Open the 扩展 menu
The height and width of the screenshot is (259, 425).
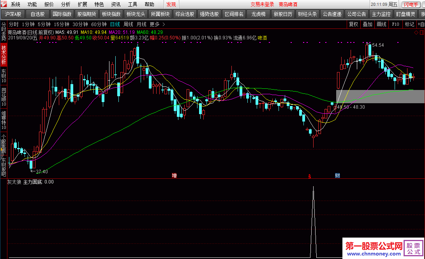coord(83,4)
